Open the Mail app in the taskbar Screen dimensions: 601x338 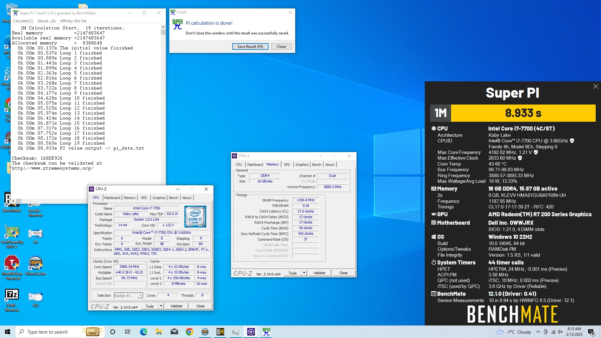(174, 332)
